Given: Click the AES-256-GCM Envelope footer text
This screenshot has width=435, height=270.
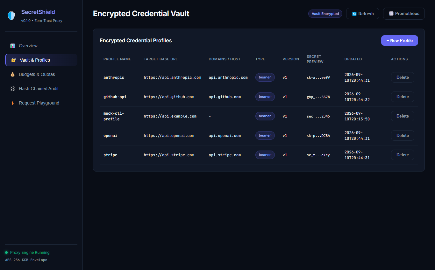Looking at the screenshot, I should pyautogui.click(x=26, y=260).
